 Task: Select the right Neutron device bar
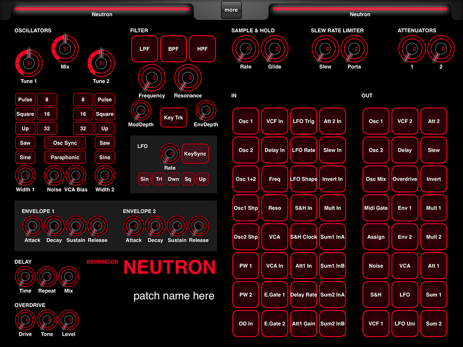(x=360, y=10)
